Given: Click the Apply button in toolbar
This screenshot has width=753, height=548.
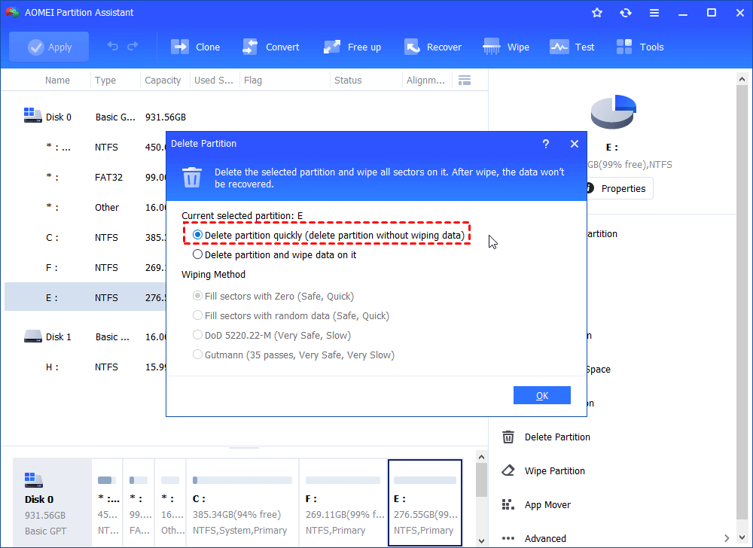Looking at the screenshot, I should 49,47.
